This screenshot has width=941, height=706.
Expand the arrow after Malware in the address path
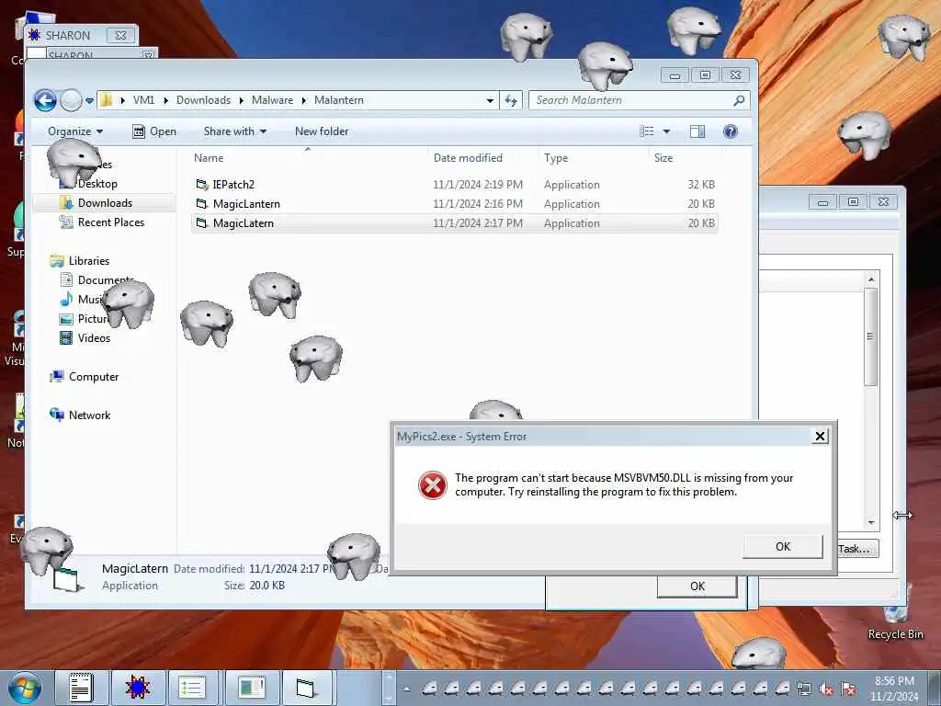point(303,100)
